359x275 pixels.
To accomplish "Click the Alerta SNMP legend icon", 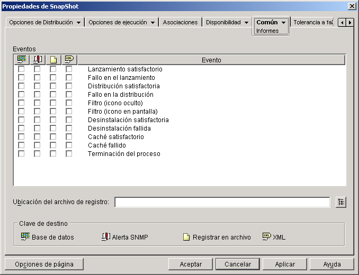I will (106, 237).
